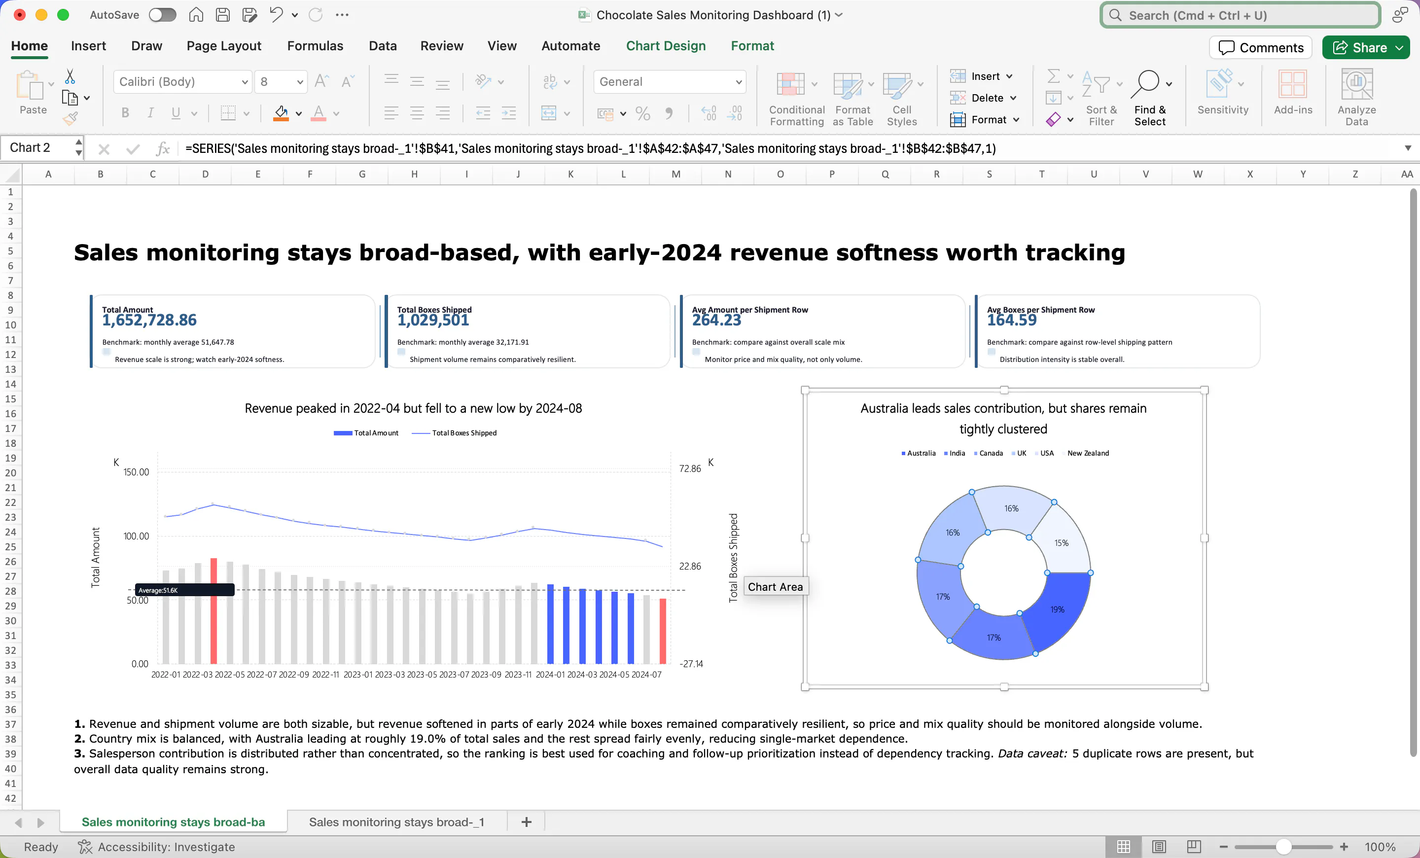1420x858 pixels.
Task: Click the Percent style icon
Action: click(x=642, y=113)
